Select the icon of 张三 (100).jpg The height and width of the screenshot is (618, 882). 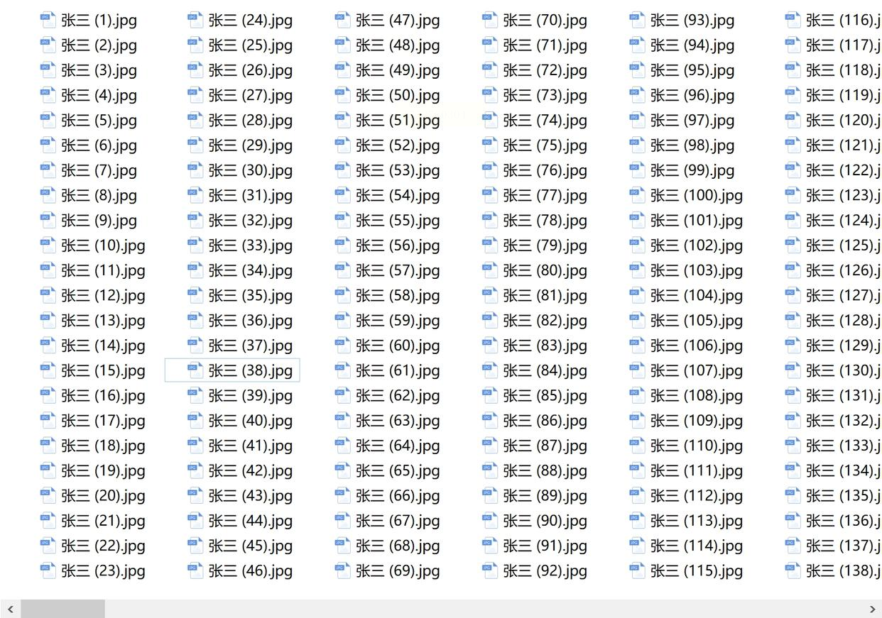[637, 194]
